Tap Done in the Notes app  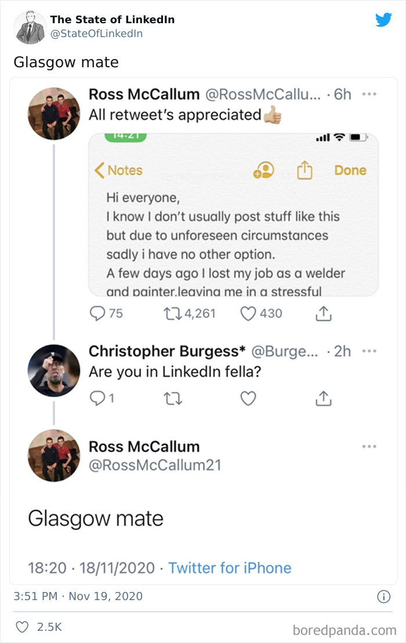(x=350, y=170)
